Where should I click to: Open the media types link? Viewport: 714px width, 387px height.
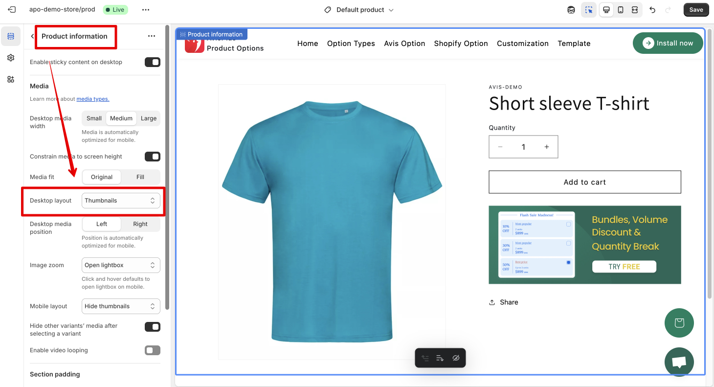pos(93,99)
